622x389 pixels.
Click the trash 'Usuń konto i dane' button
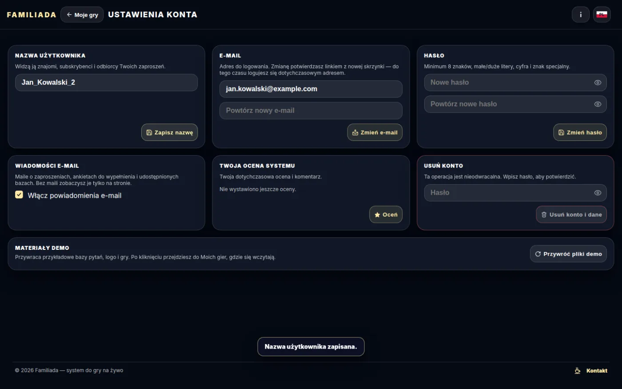tap(571, 215)
